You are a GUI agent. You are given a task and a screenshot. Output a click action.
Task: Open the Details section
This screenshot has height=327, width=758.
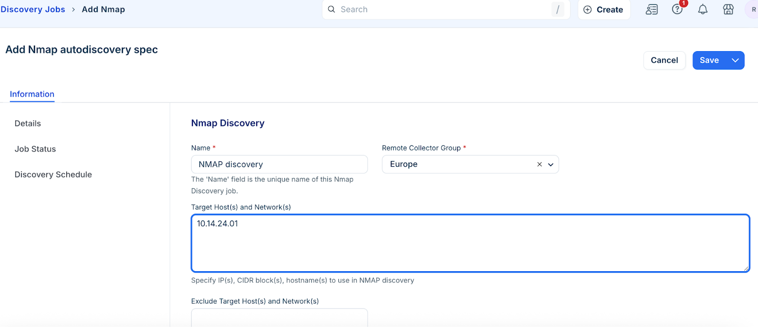[x=28, y=124]
